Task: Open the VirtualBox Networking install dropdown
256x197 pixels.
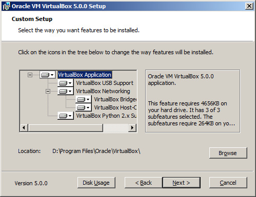Action: click(66, 91)
